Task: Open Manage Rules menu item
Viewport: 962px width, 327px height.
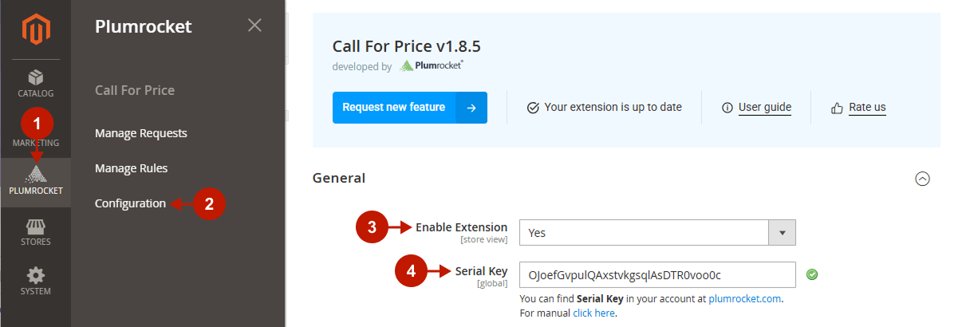Action: 131,168
